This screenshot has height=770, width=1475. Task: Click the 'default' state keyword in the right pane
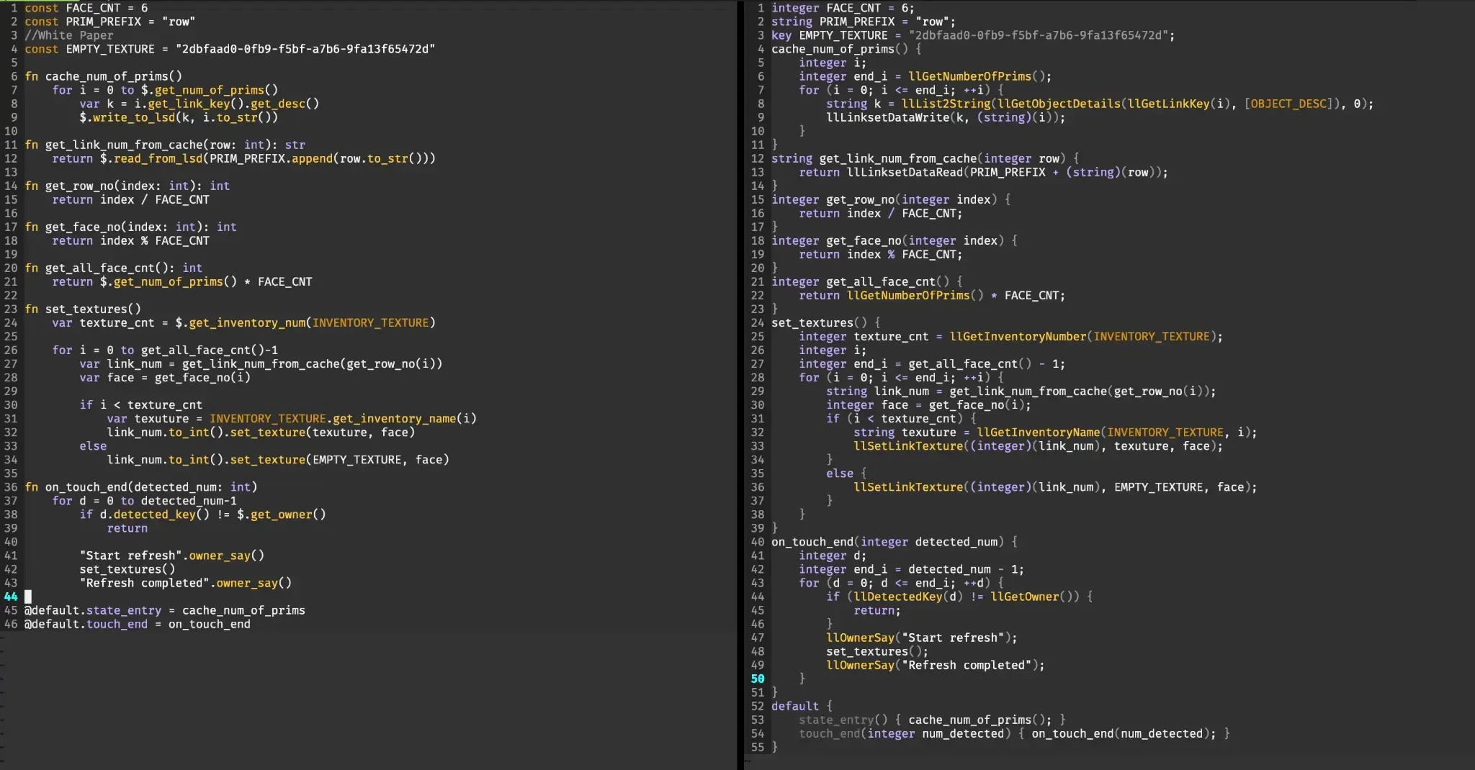click(795, 705)
